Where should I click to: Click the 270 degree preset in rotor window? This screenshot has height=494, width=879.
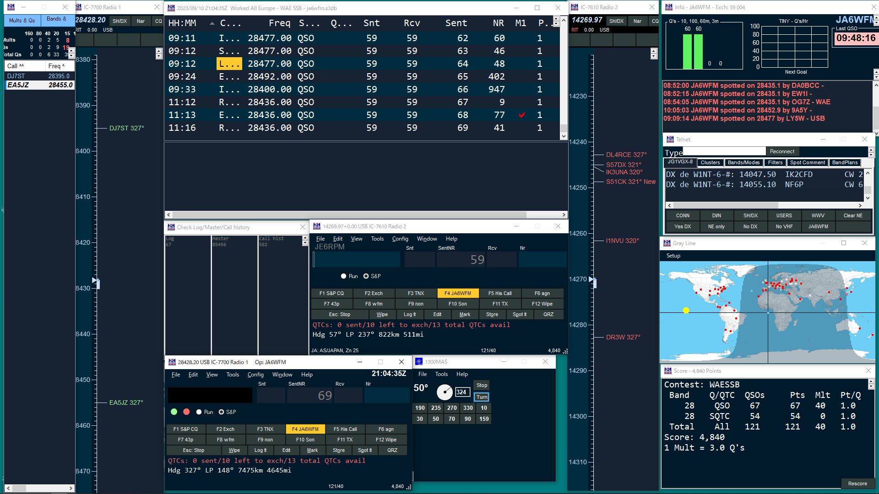[x=452, y=408]
